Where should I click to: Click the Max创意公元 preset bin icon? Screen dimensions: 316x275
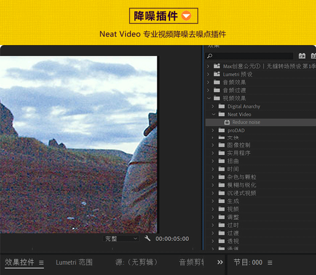point(217,66)
